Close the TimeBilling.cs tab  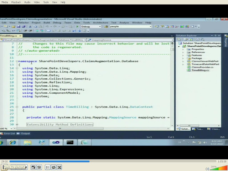(20, 36)
